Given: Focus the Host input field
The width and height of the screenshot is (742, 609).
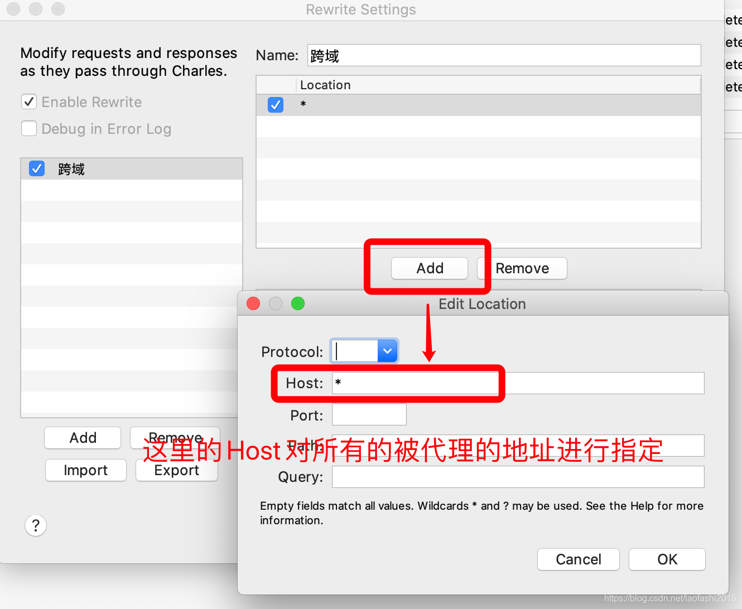Looking at the screenshot, I should coord(518,383).
